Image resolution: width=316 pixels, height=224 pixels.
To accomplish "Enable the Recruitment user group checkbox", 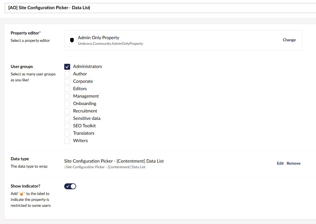I will point(67,111).
